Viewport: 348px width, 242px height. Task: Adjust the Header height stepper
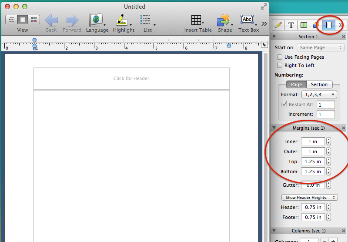[329, 207]
